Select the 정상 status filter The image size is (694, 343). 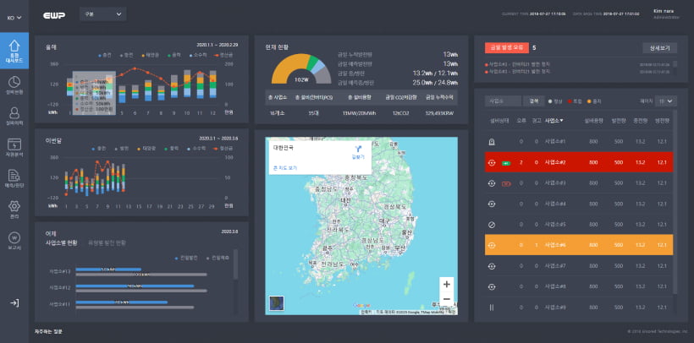tap(555, 101)
